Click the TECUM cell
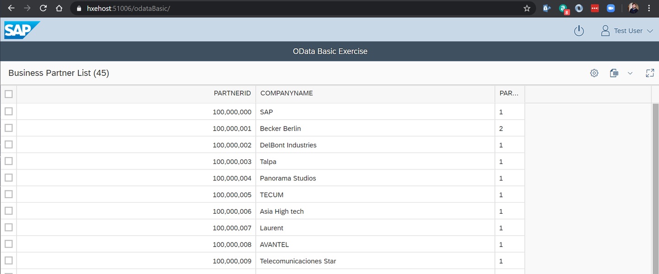The height and width of the screenshot is (274, 659). pos(375,195)
